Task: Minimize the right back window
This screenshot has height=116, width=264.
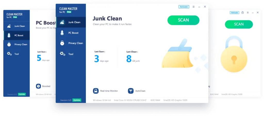Action: tap(253, 13)
